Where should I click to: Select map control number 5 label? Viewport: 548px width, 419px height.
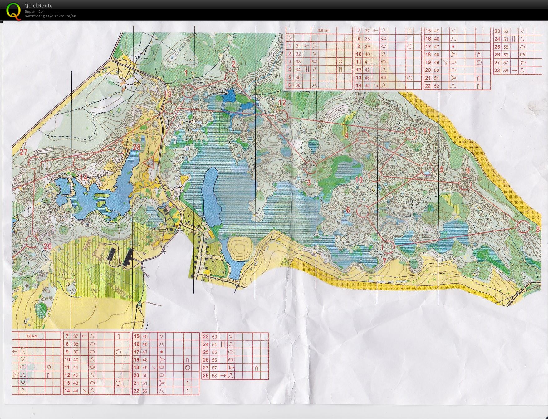pos(442,169)
